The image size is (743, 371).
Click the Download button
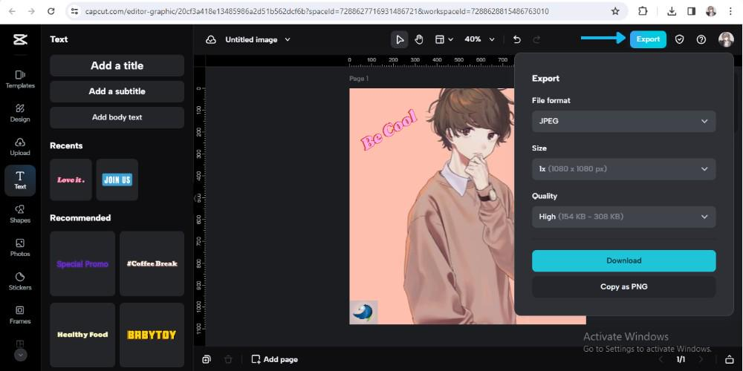(623, 260)
